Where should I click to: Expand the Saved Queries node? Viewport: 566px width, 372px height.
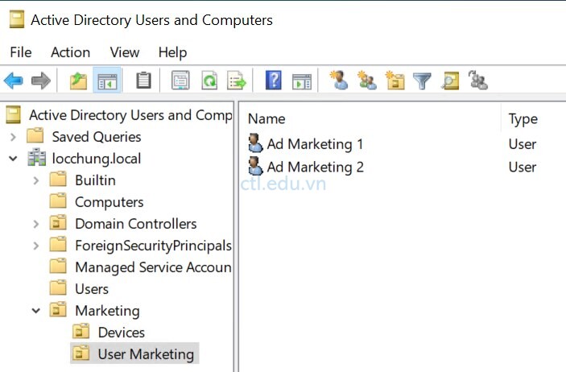(14, 137)
